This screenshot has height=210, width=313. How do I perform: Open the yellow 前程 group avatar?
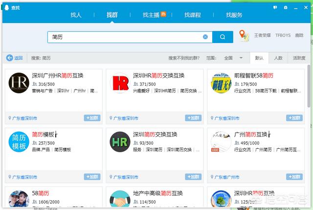pos(221,83)
